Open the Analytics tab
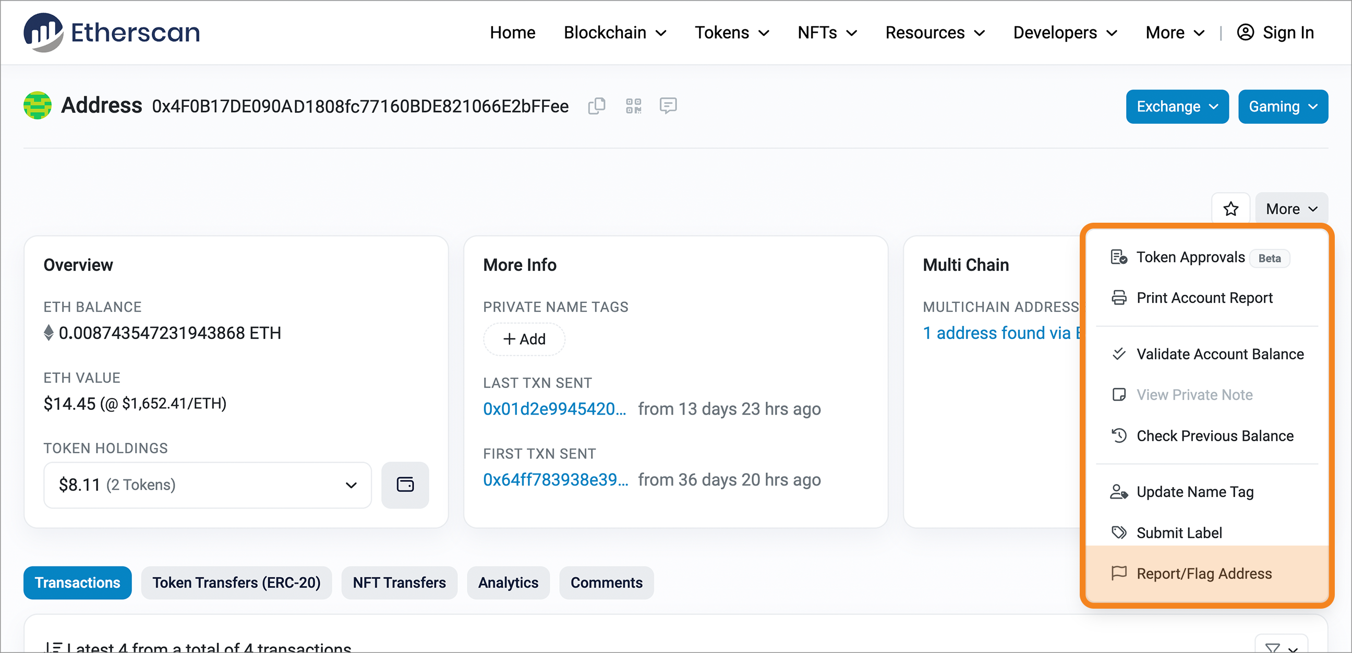1352x653 pixels. 508,582
